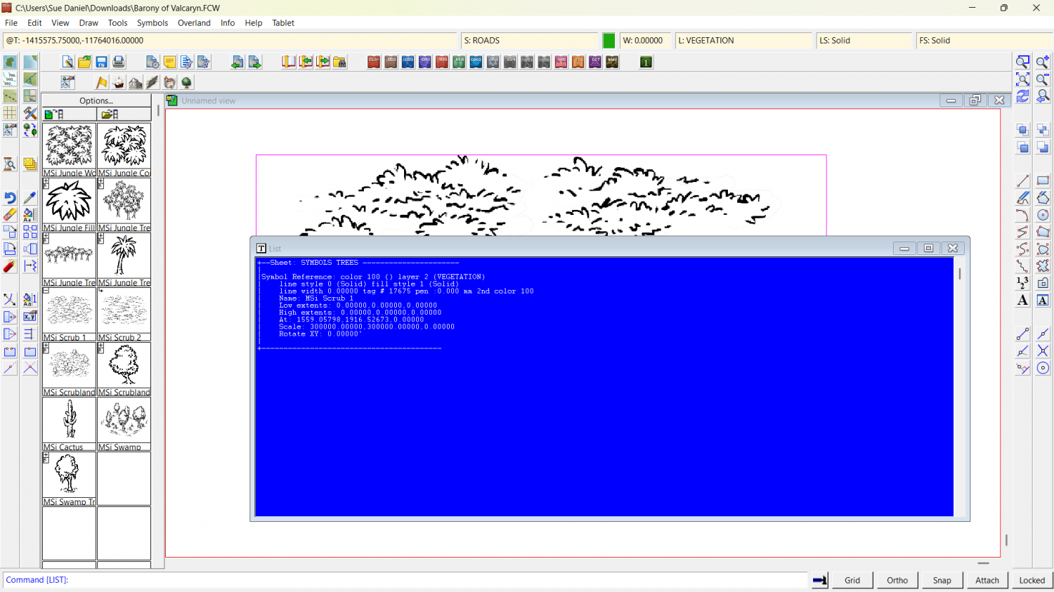1054x592 pixels.
Task: Select the Erase tool icon
Action: point(10,215)
